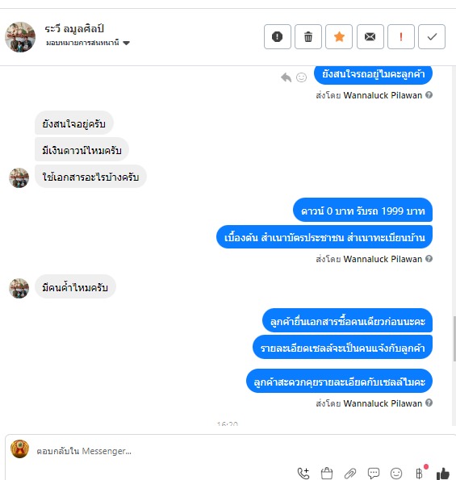This screenshot has height=480, width=456.
Task: Delete conversation with trash icon
Action: point(308,37)
